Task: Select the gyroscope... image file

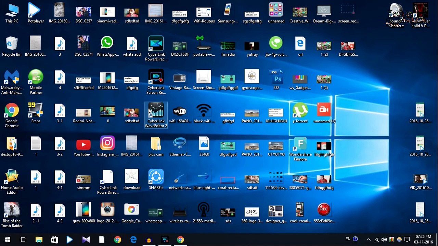Action: tap(252, 80)
